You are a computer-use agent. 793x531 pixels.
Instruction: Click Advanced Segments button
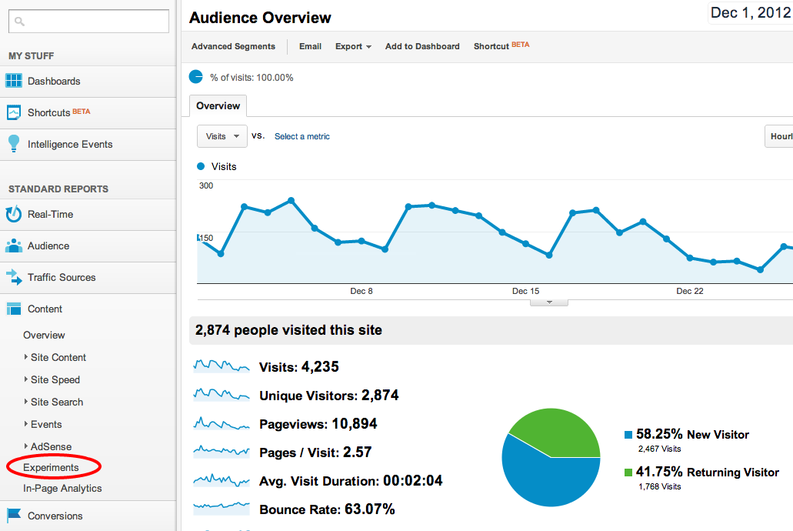[233, 46]
